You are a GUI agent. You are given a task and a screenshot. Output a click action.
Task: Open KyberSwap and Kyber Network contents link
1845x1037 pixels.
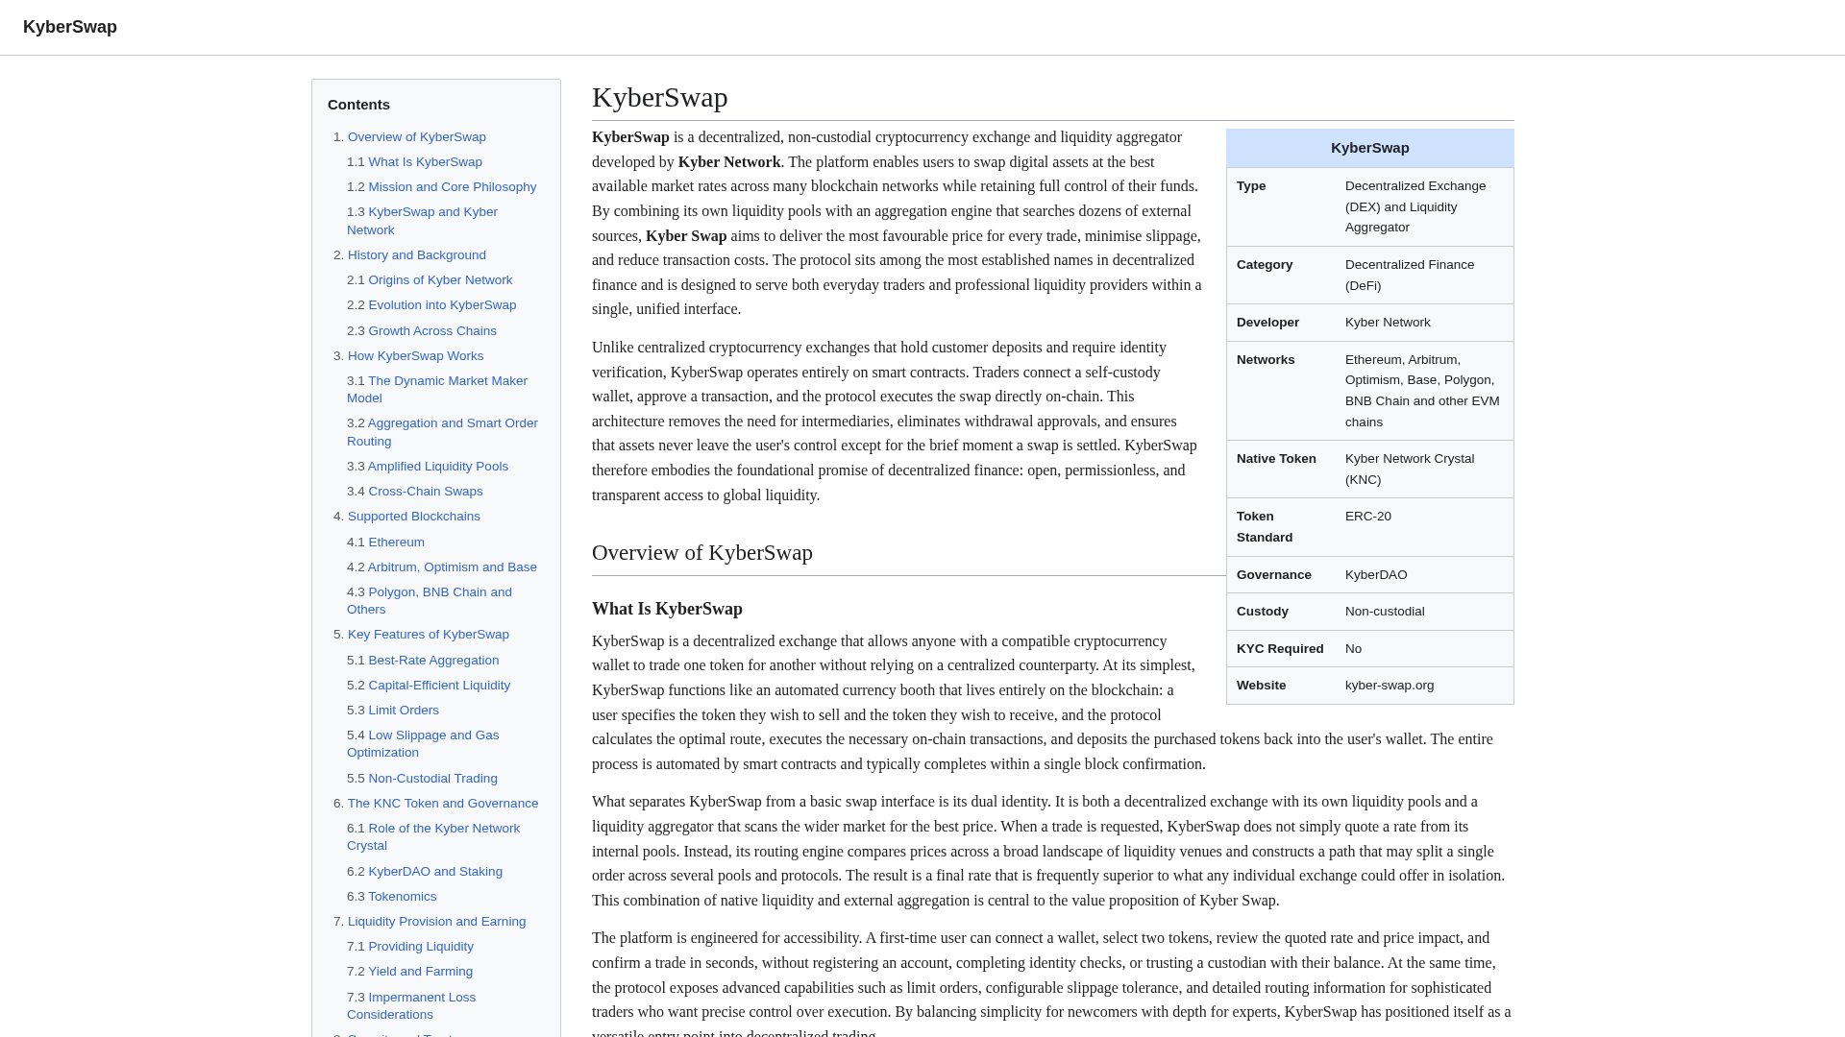point(422,221)
